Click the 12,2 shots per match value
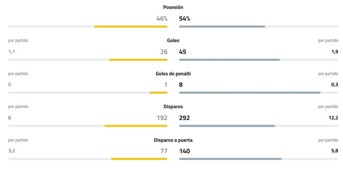 point(333,118)
